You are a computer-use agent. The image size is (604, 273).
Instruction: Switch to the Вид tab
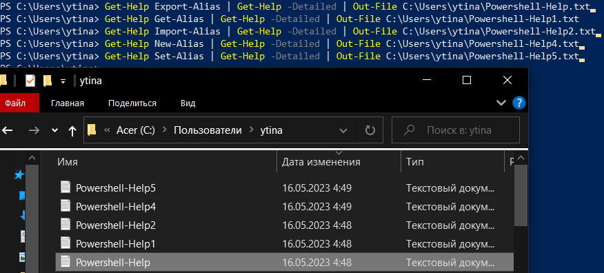click(x=188, y=103)
